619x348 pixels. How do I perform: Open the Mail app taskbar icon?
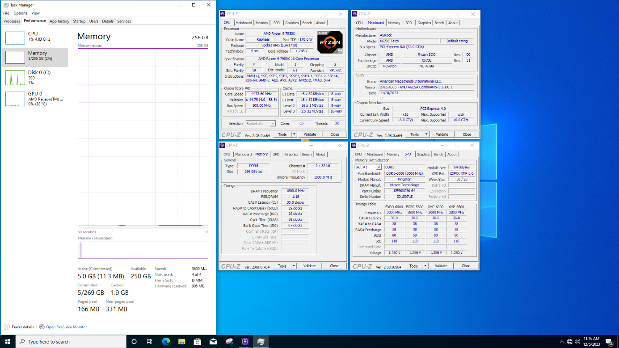pos(213,342)
